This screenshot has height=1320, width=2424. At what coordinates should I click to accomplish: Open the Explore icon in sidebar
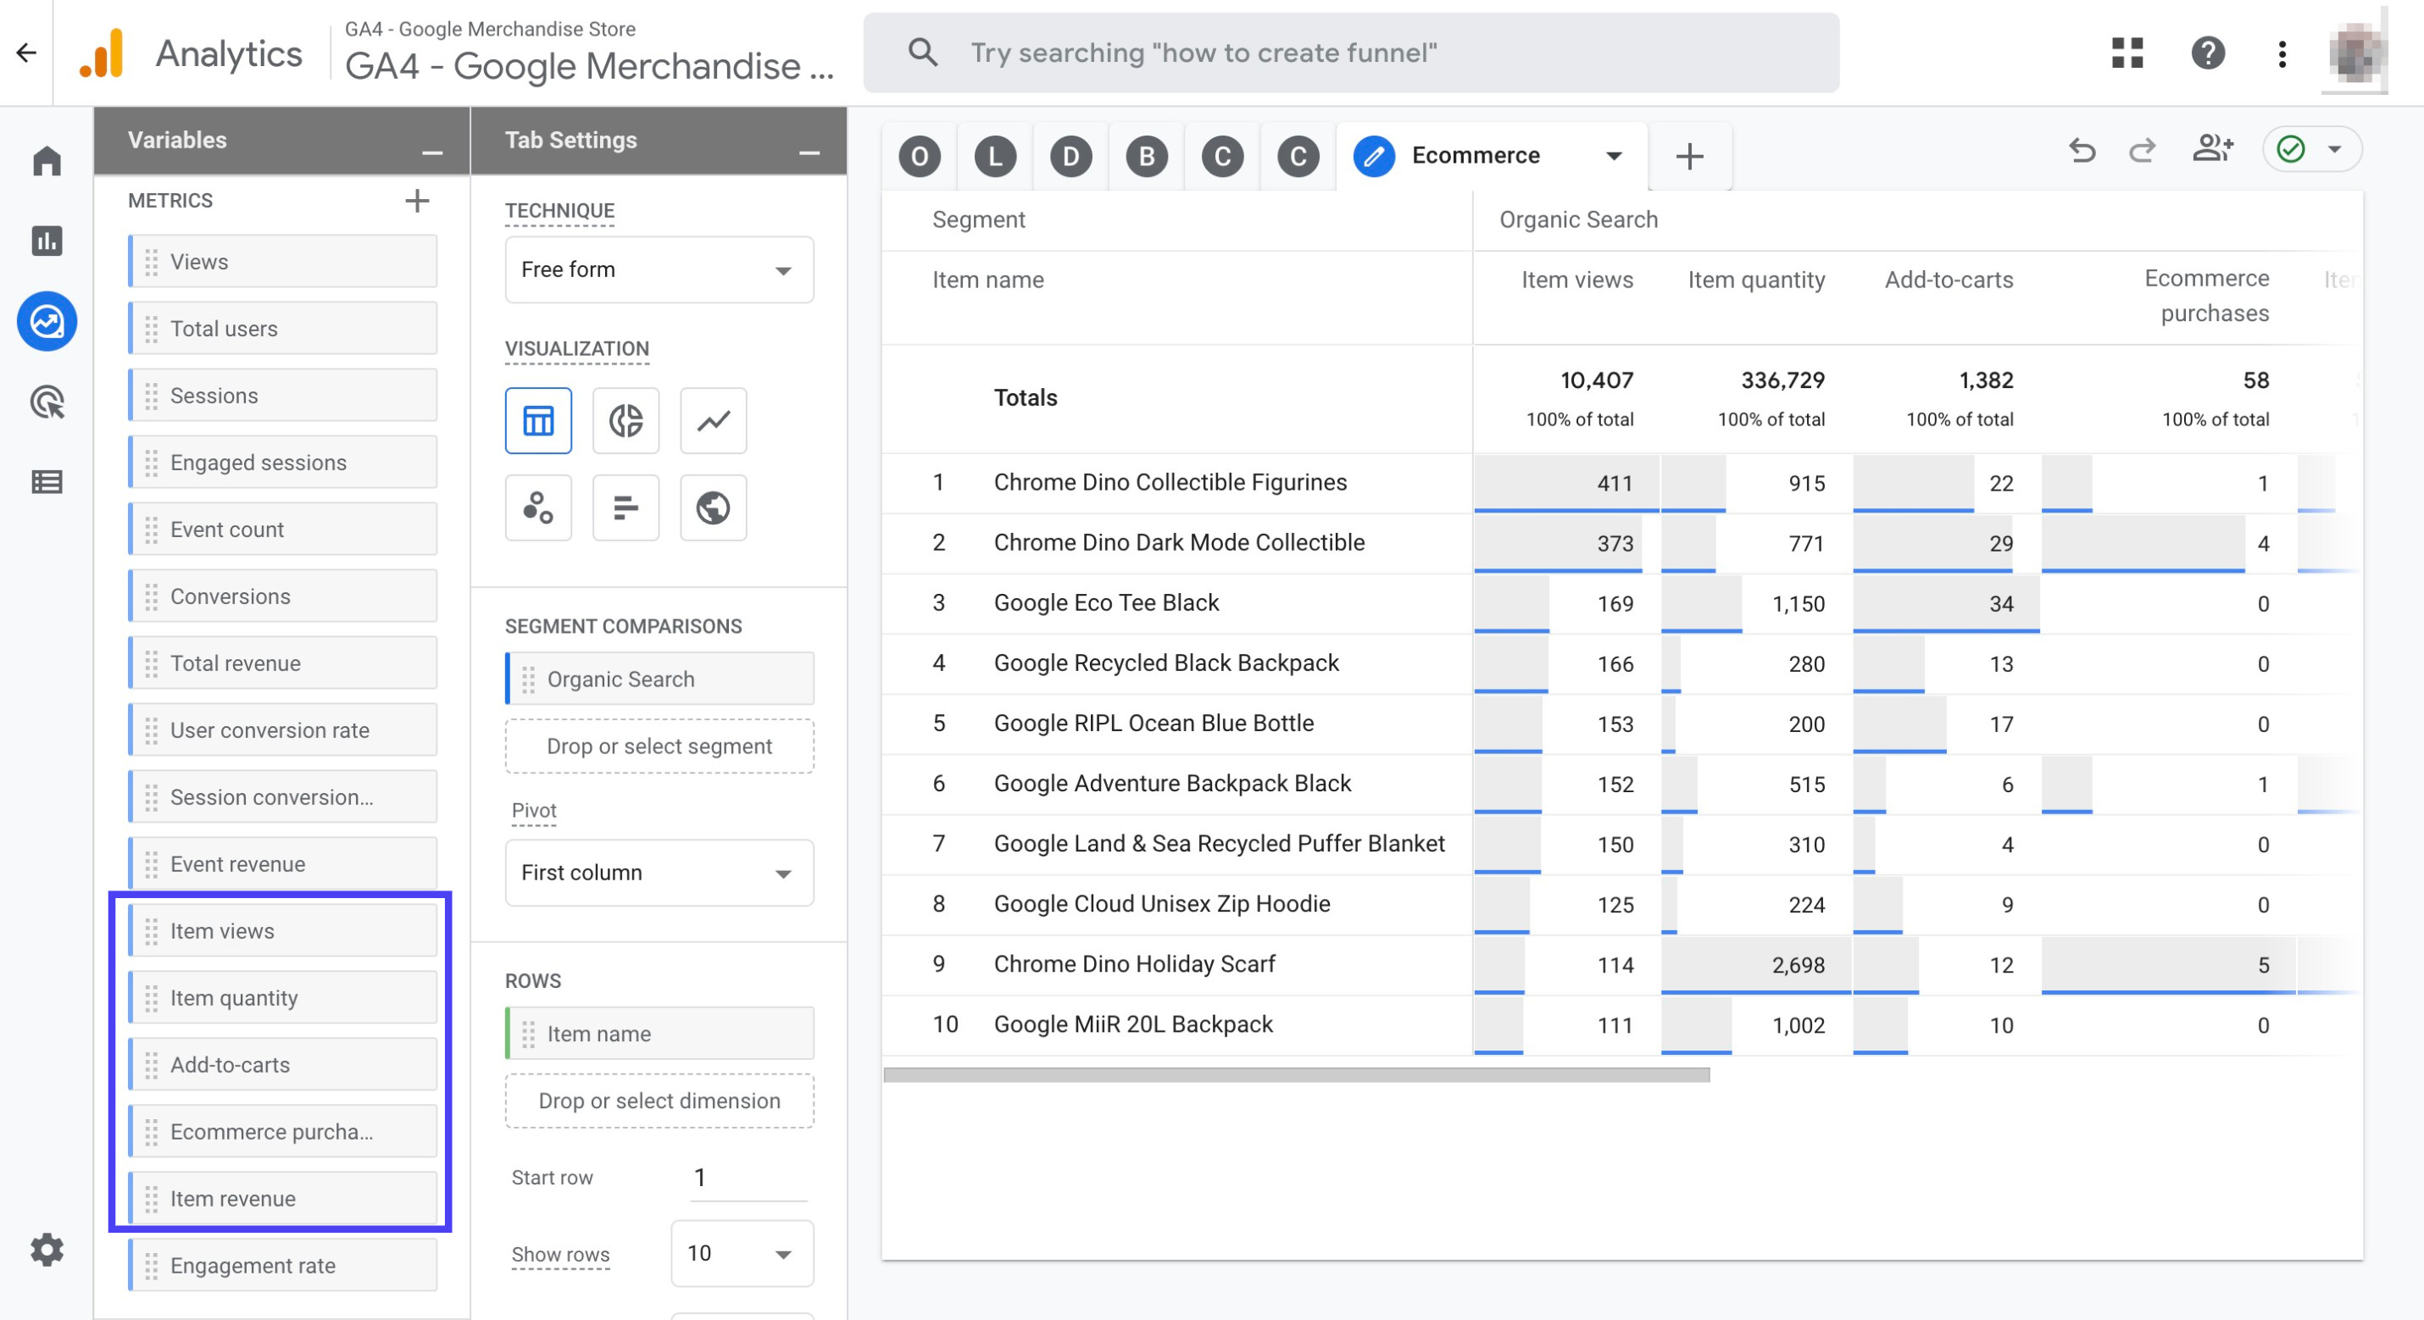[47, 322]
